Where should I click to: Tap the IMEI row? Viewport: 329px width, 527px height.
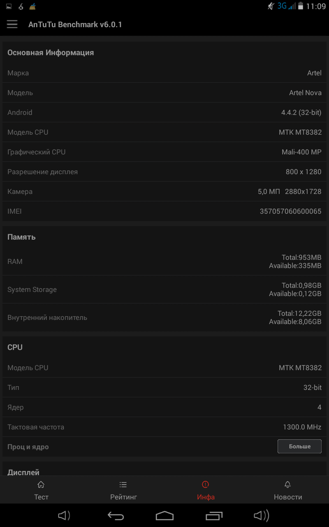point(164,211)
